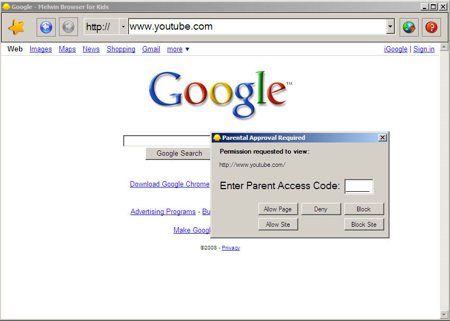This screenshot has width=450, height=321.
Task: Close the Parental Approval Required dialog
Action: coord(382,138)
